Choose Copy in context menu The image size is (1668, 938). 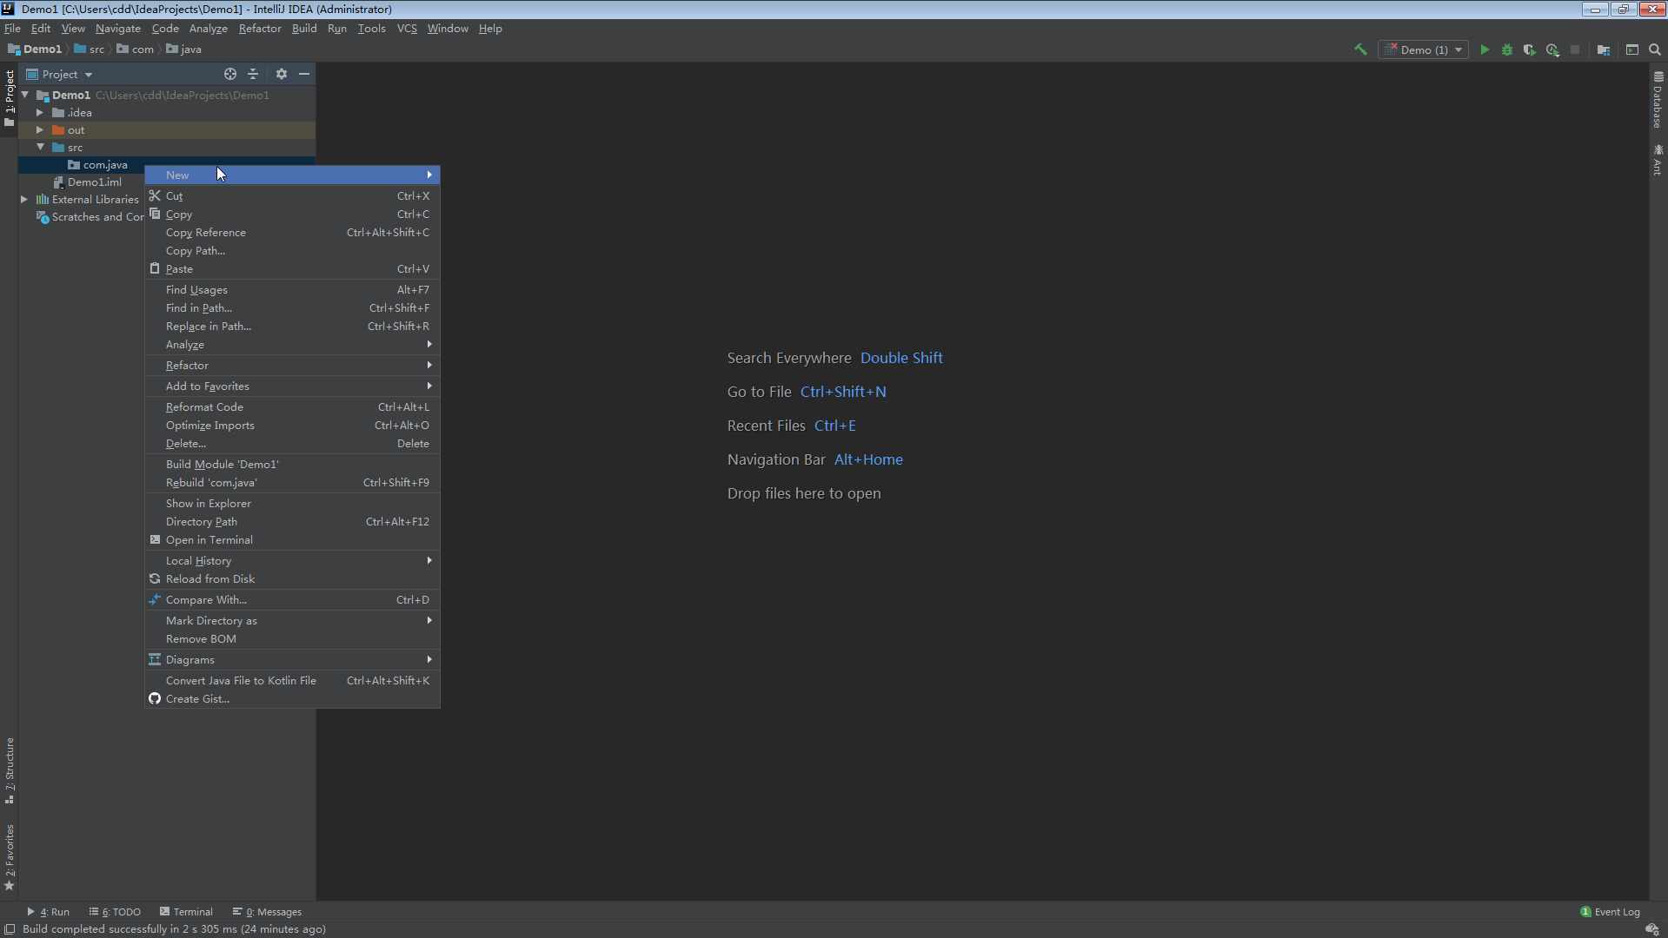pyautogui.click(x=292, y=214)
